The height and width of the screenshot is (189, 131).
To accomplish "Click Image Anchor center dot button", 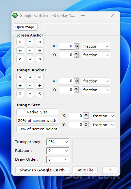I will click(30, 85).
